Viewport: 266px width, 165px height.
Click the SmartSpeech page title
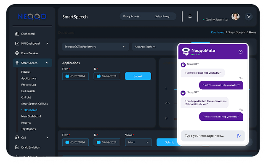pyautogui.click(x=75, y=17)
